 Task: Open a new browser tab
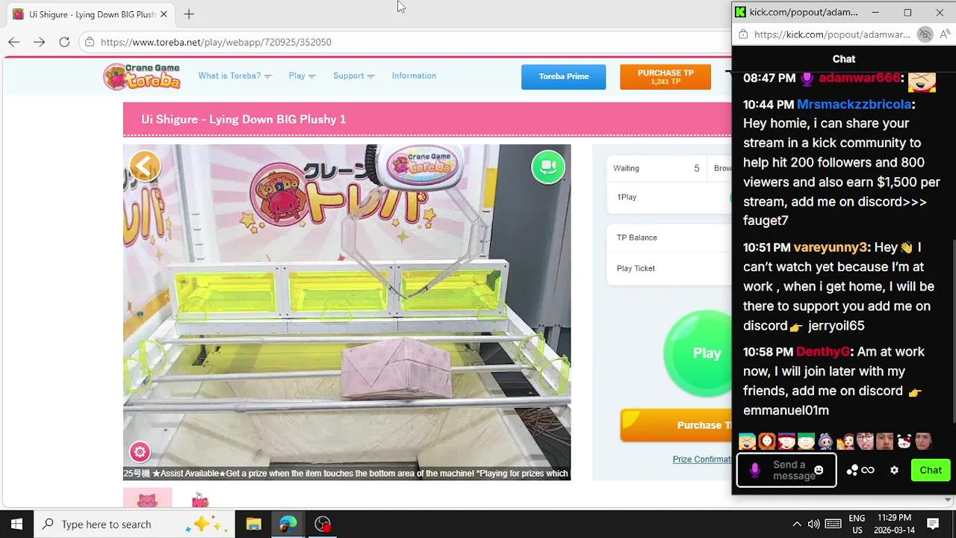tap(189, 14)
